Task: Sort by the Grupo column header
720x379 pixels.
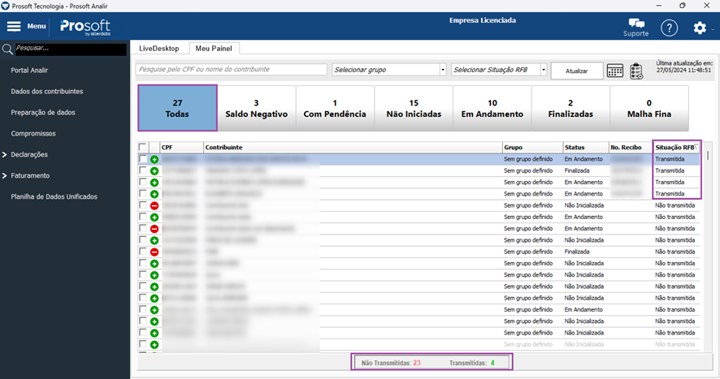Action: (532, 147)
